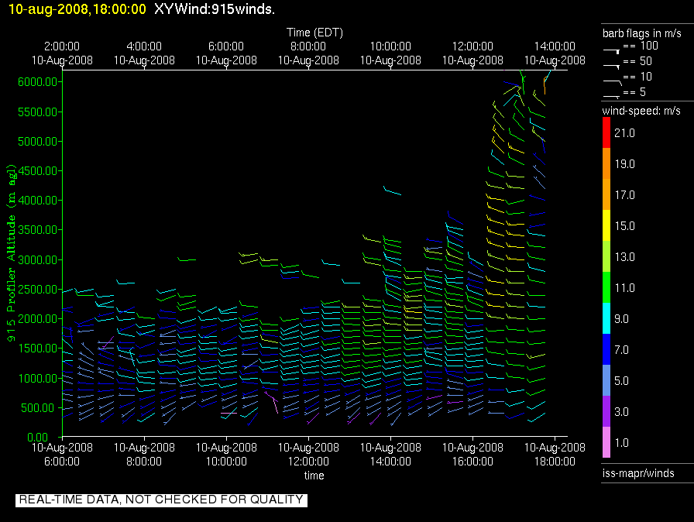
Task: Click the yellow-green 13.0 wind-speed color band
Action: [x=606, y=256]
